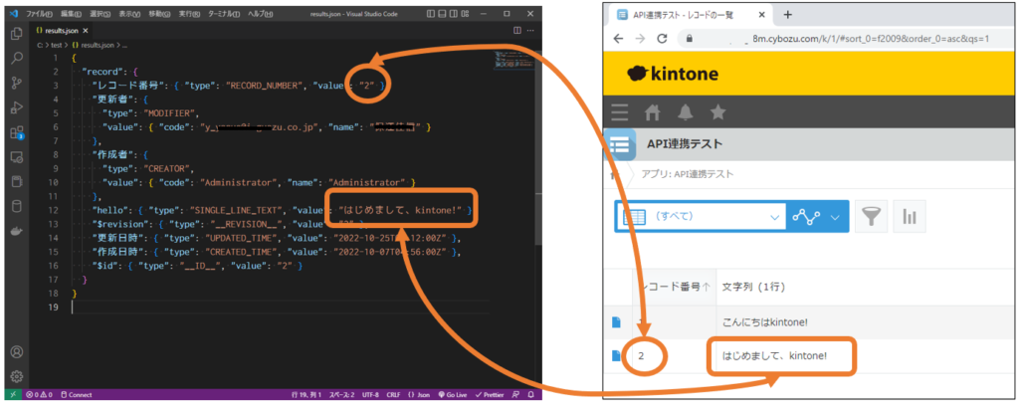Open the ターミナル menu
This screenshot has height=409, width=1019.
[224, 14]
